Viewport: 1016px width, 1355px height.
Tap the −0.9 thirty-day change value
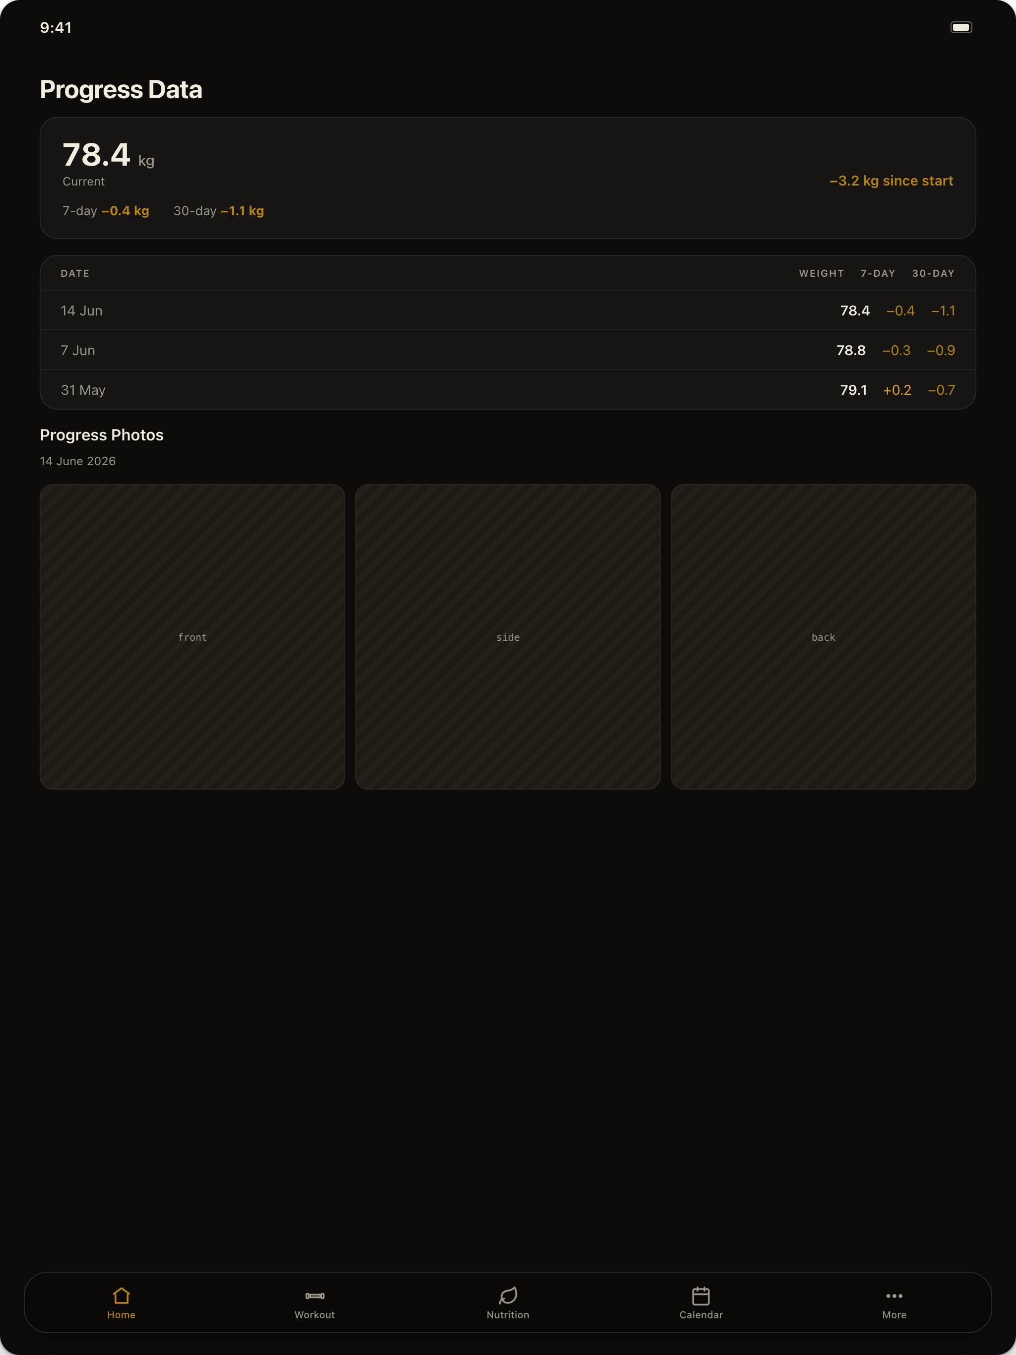(941, 350)
